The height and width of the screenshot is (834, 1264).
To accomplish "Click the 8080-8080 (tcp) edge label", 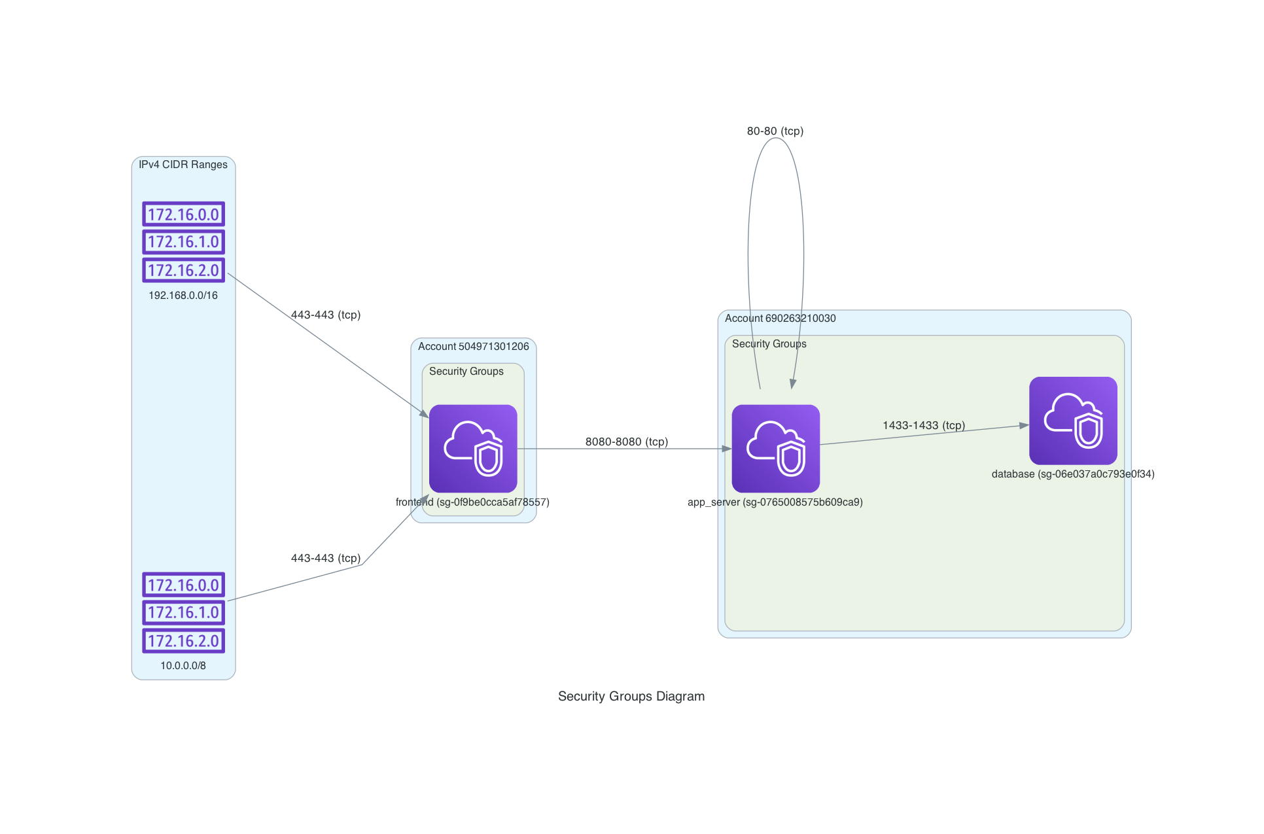I will 627,442.
